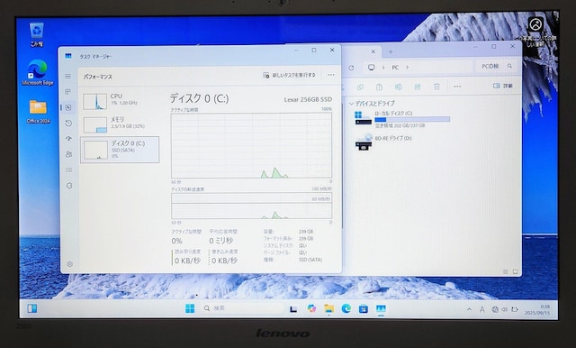Open the Windows Start menu

(x=190, y=308)
